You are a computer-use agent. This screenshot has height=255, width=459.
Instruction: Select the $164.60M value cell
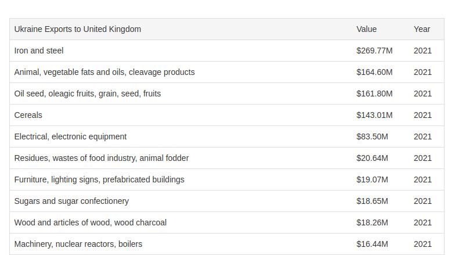pyautogui.click(x=374, y=72)
